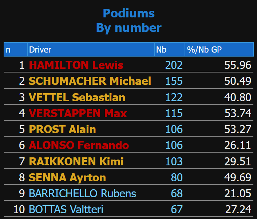Image resolution: width=257 pixels, height=219 pixels.
Task: Click Schumacher's 155 podiums number
Action: [x=174, y=81]
